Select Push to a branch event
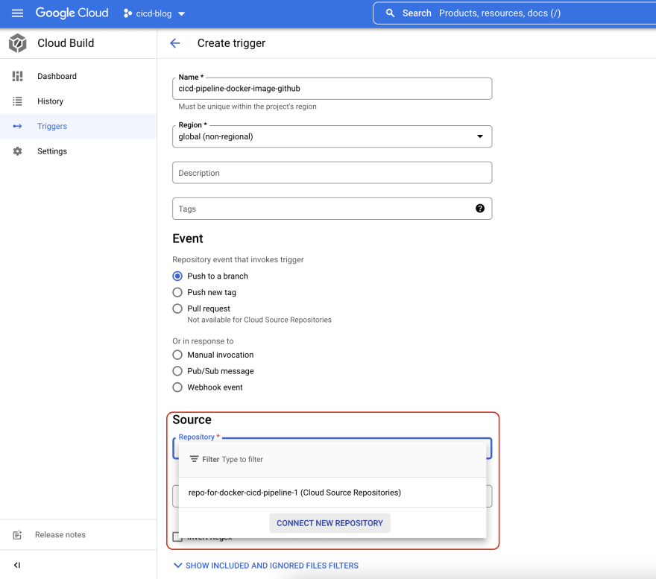This screenshot has width=656, height=579. point(177,276)
